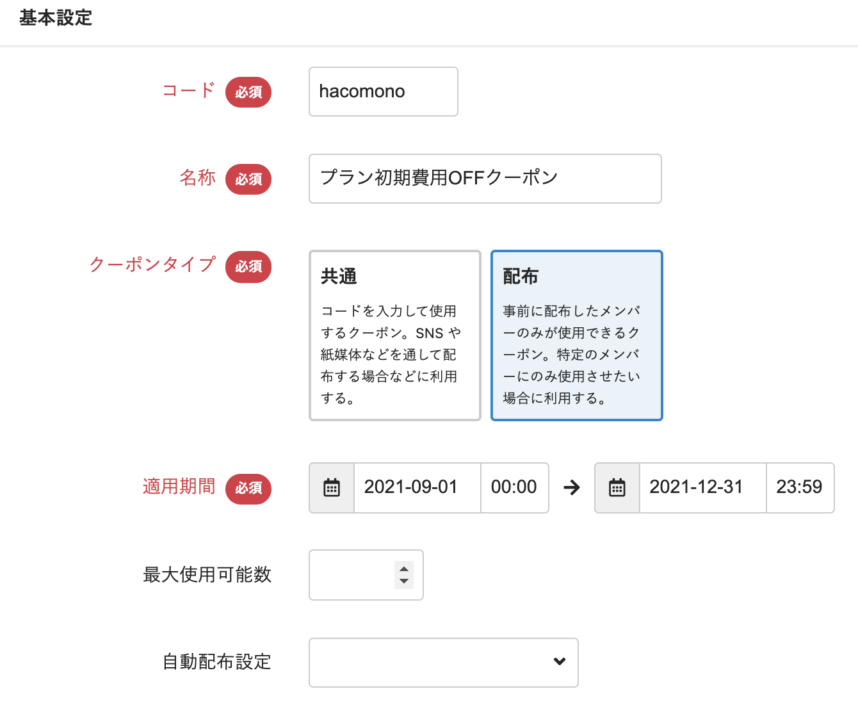Image resolution: width=858 pixels, height=712 pixels.
Task: Click the 必須 badge next to コード
Action: (x=248, y=92)
